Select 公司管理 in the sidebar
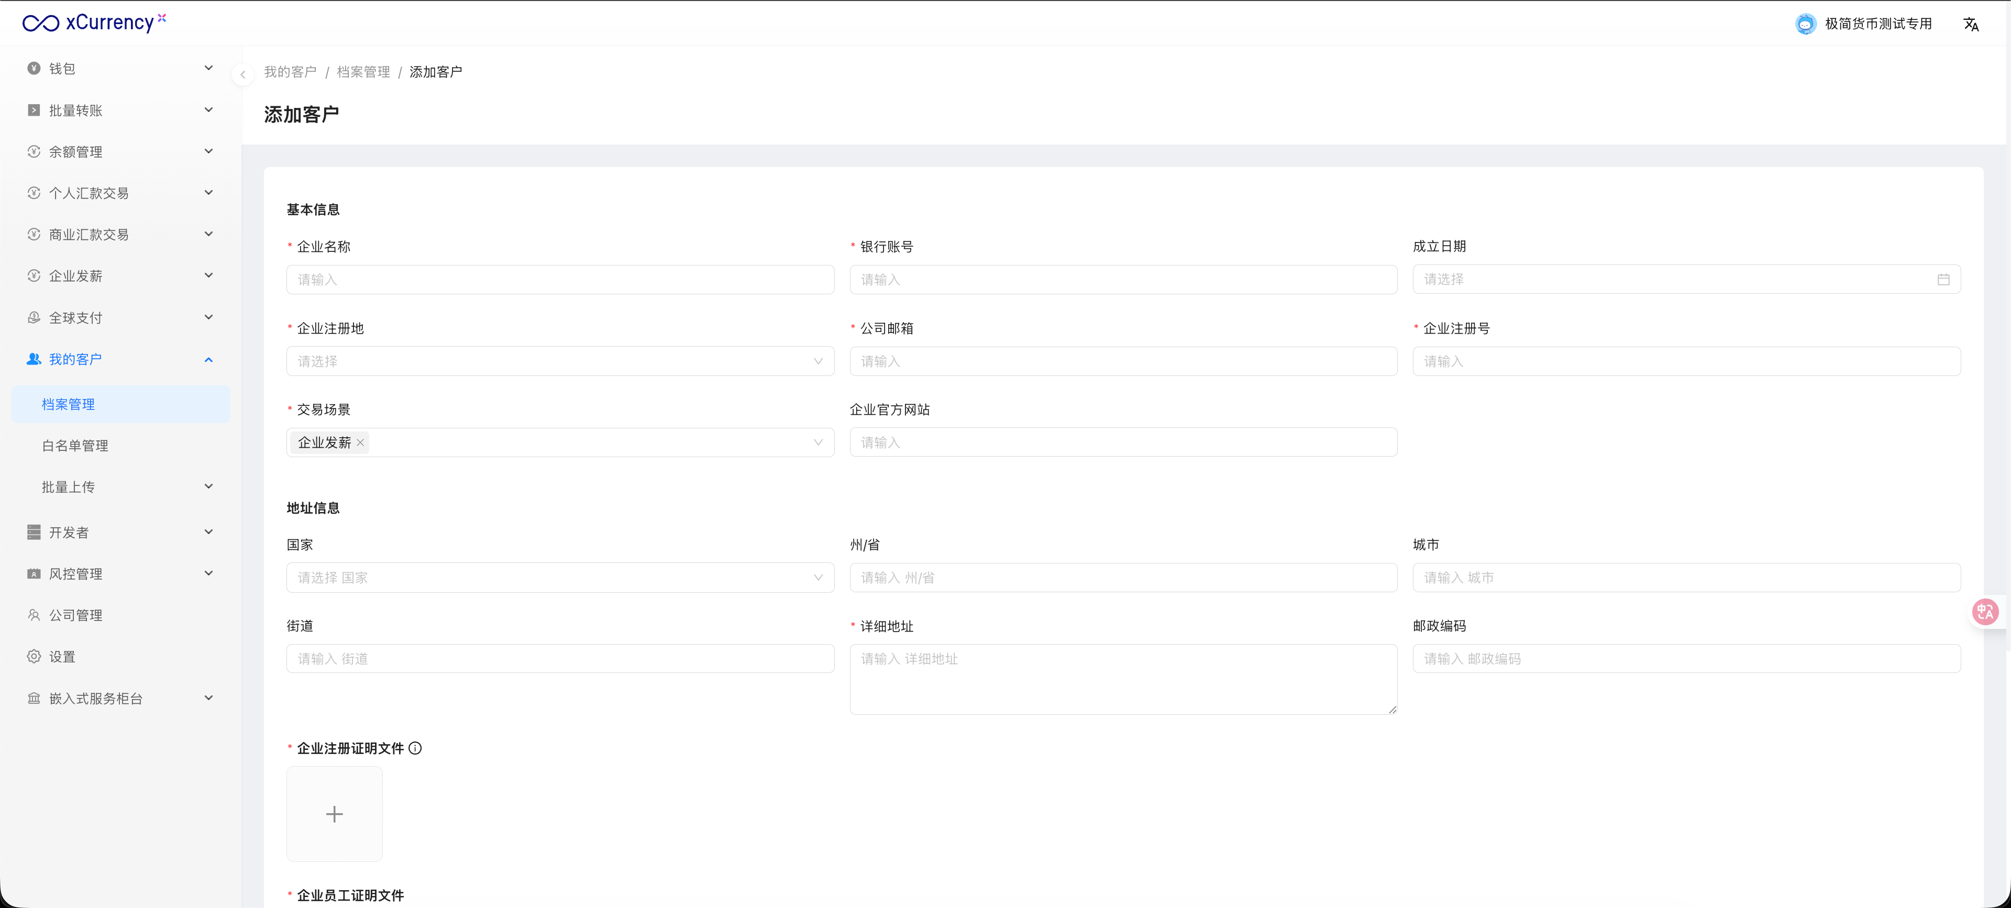 click(76, 615)
